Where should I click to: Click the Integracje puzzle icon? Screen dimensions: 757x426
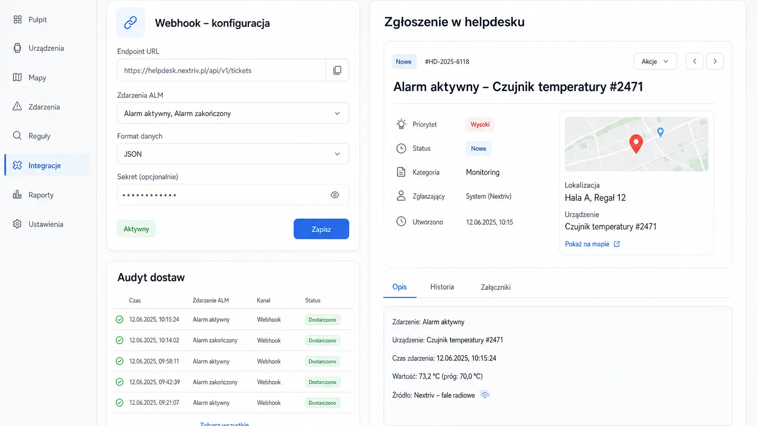click(18, 165)
